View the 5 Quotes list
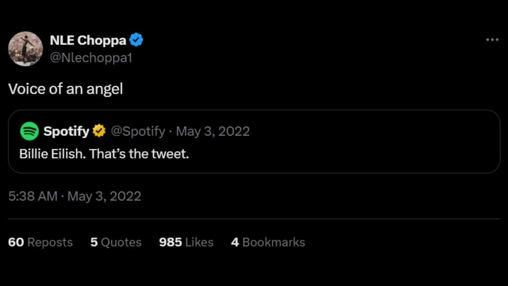Image resolution: width=508 pixels, height=286 pixels. [x=116, y=242]
